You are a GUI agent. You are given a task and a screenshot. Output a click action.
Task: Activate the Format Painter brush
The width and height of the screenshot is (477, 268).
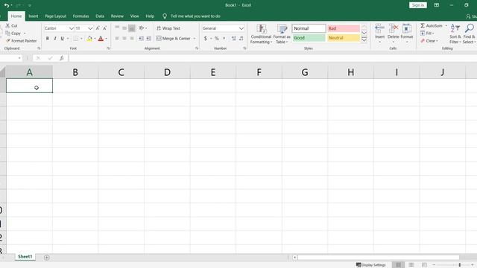pos(8,40)
